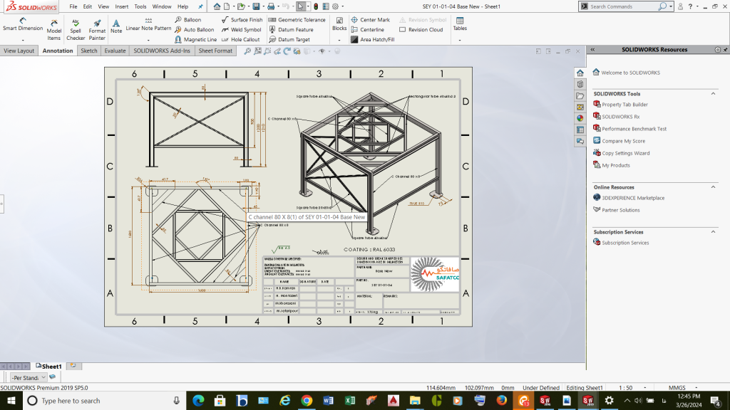Open Design Library tab in task pane
730x410 pixels.
(580, 84)
